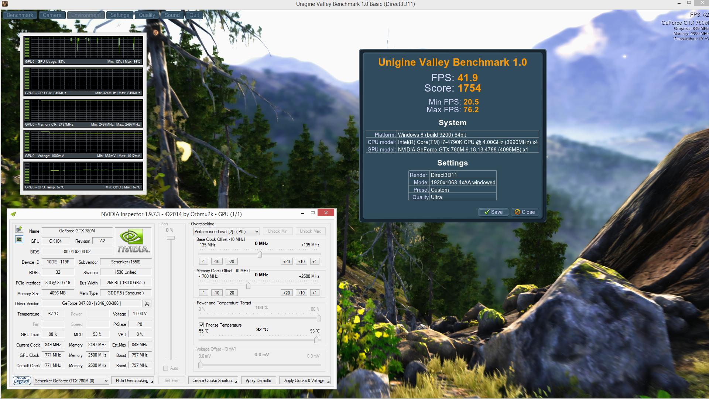Click memory clock offset -1 button
The height and width of the screenshot is (399, 709).
pyautogui.click(x=203, y=293)
